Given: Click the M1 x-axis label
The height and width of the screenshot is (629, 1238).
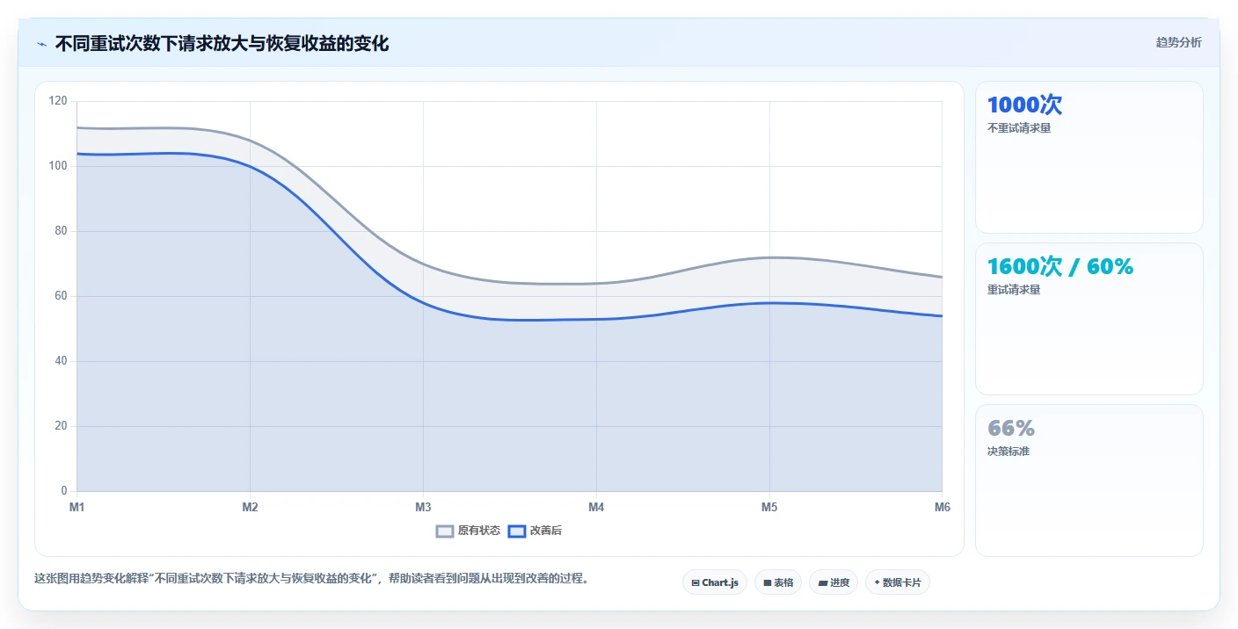Looking at the screenshot, I should pyautogui.click(x=76, y=507).
